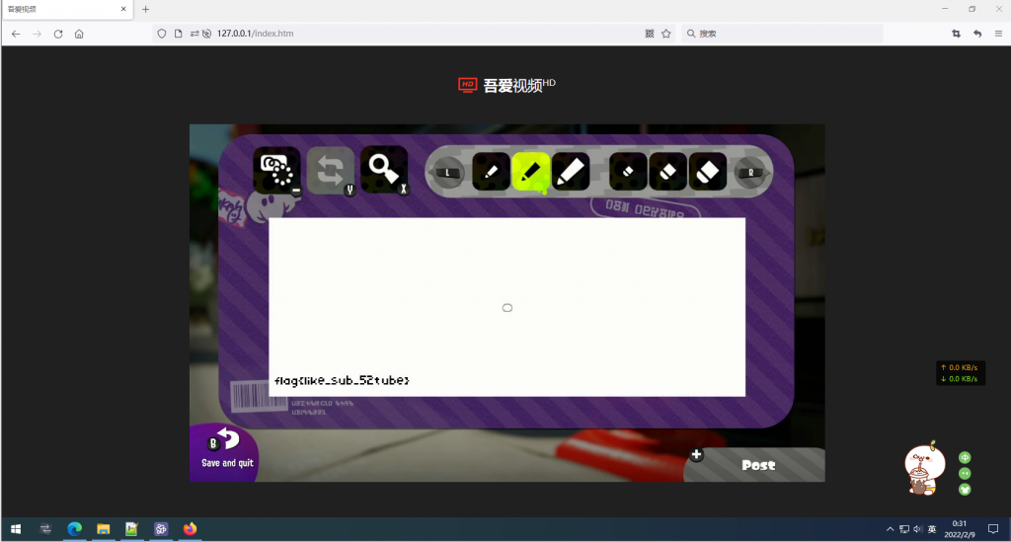
Task: Select the large pen tool
Action: 571,172
